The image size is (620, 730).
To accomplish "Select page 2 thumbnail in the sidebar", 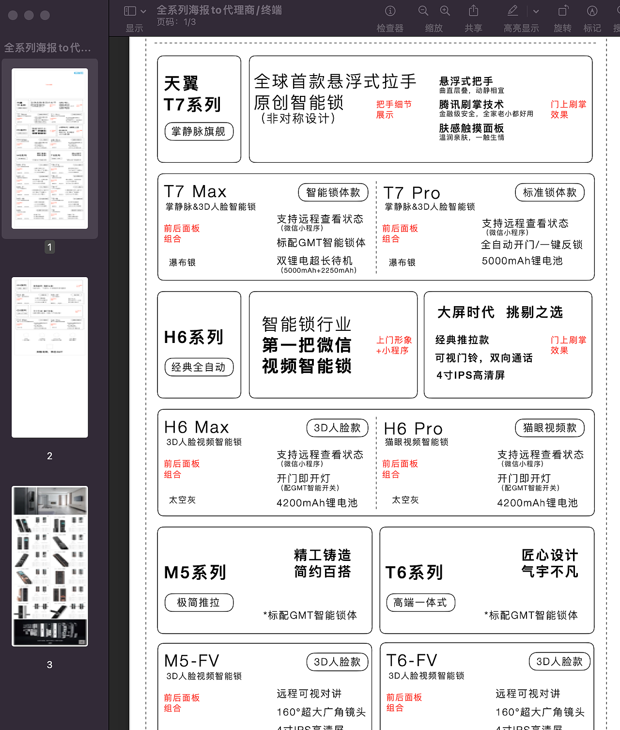I will click(x=49, y=357).
